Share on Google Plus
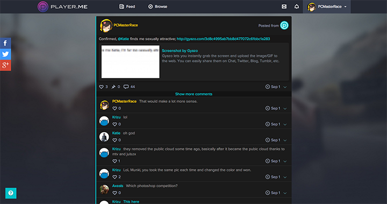 click(5, 65)
